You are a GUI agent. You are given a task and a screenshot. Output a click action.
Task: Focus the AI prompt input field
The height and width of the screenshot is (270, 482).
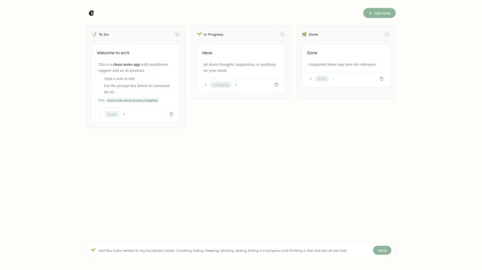pyautogui.click(x=234, y=250)
